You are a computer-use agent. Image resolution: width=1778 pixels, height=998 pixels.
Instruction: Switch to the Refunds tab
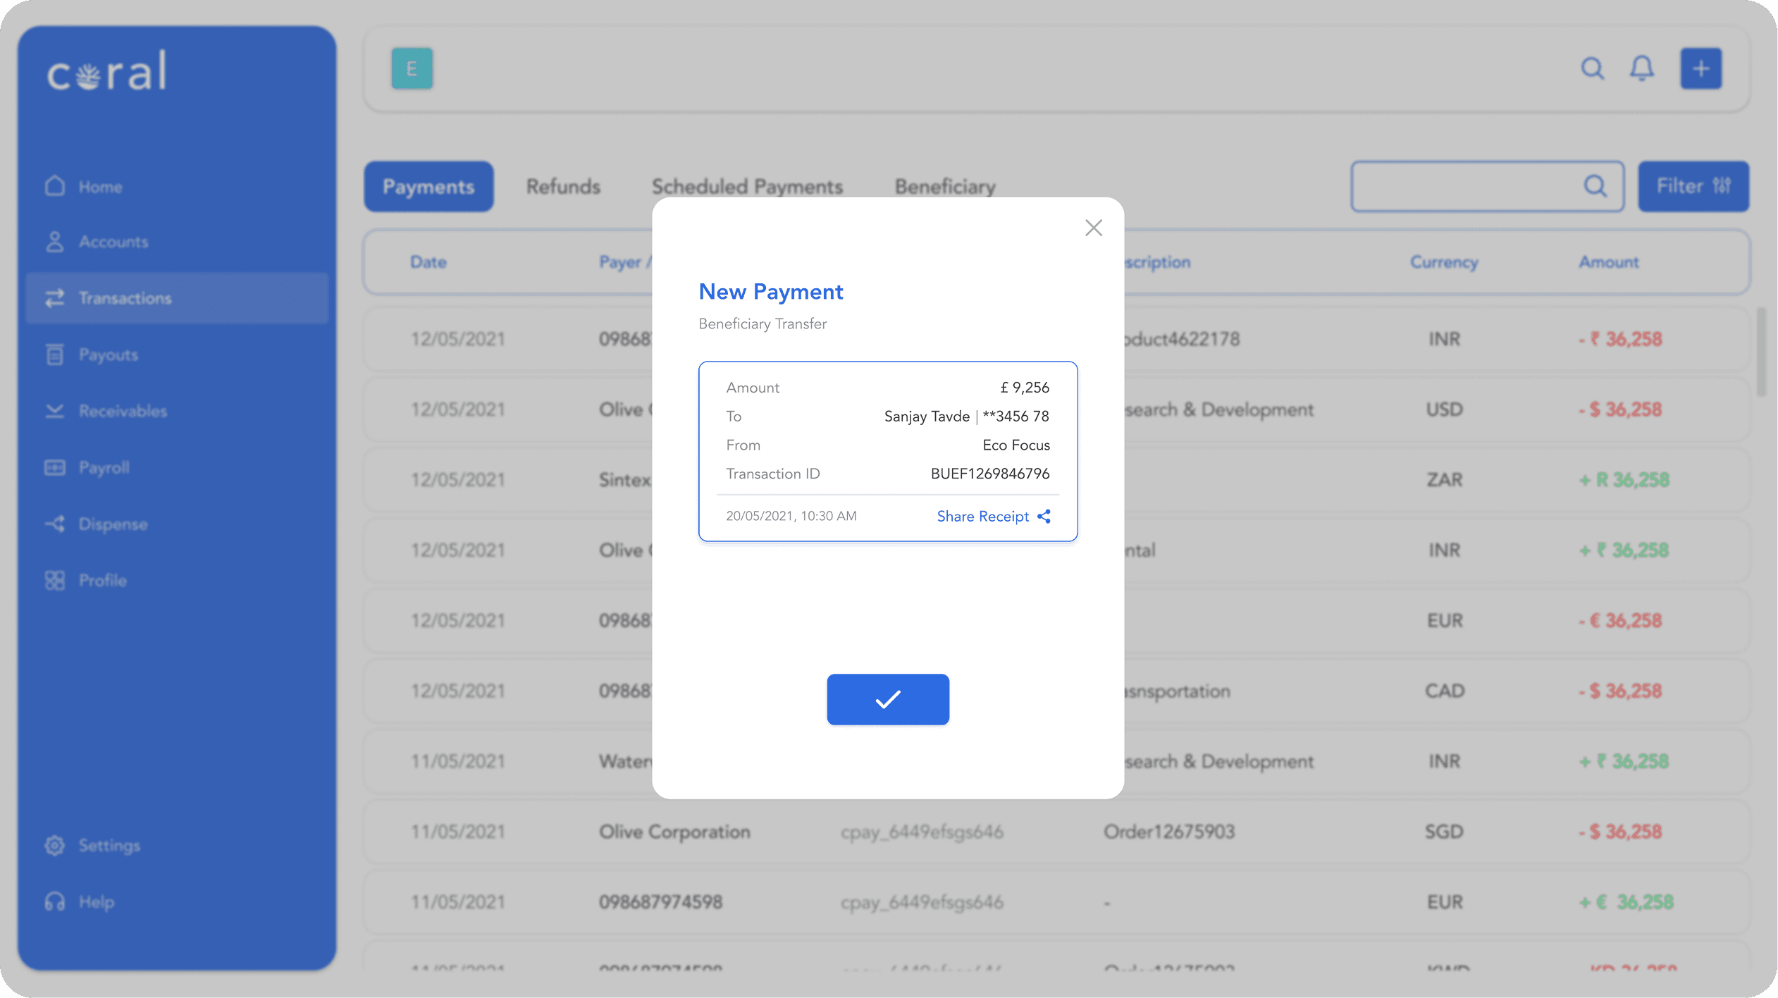(562, 187)
